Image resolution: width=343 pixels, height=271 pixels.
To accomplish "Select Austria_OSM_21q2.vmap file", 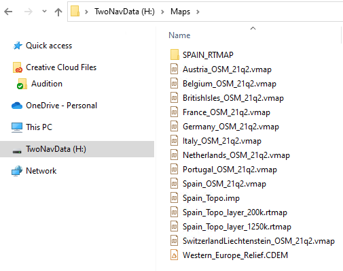I will pyautogui.click(x=227, y=69).
